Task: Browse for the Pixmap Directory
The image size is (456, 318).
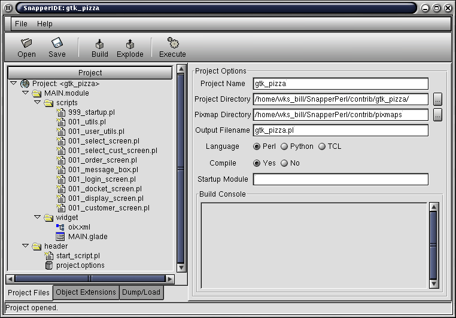Action: [x=437, y=115]
